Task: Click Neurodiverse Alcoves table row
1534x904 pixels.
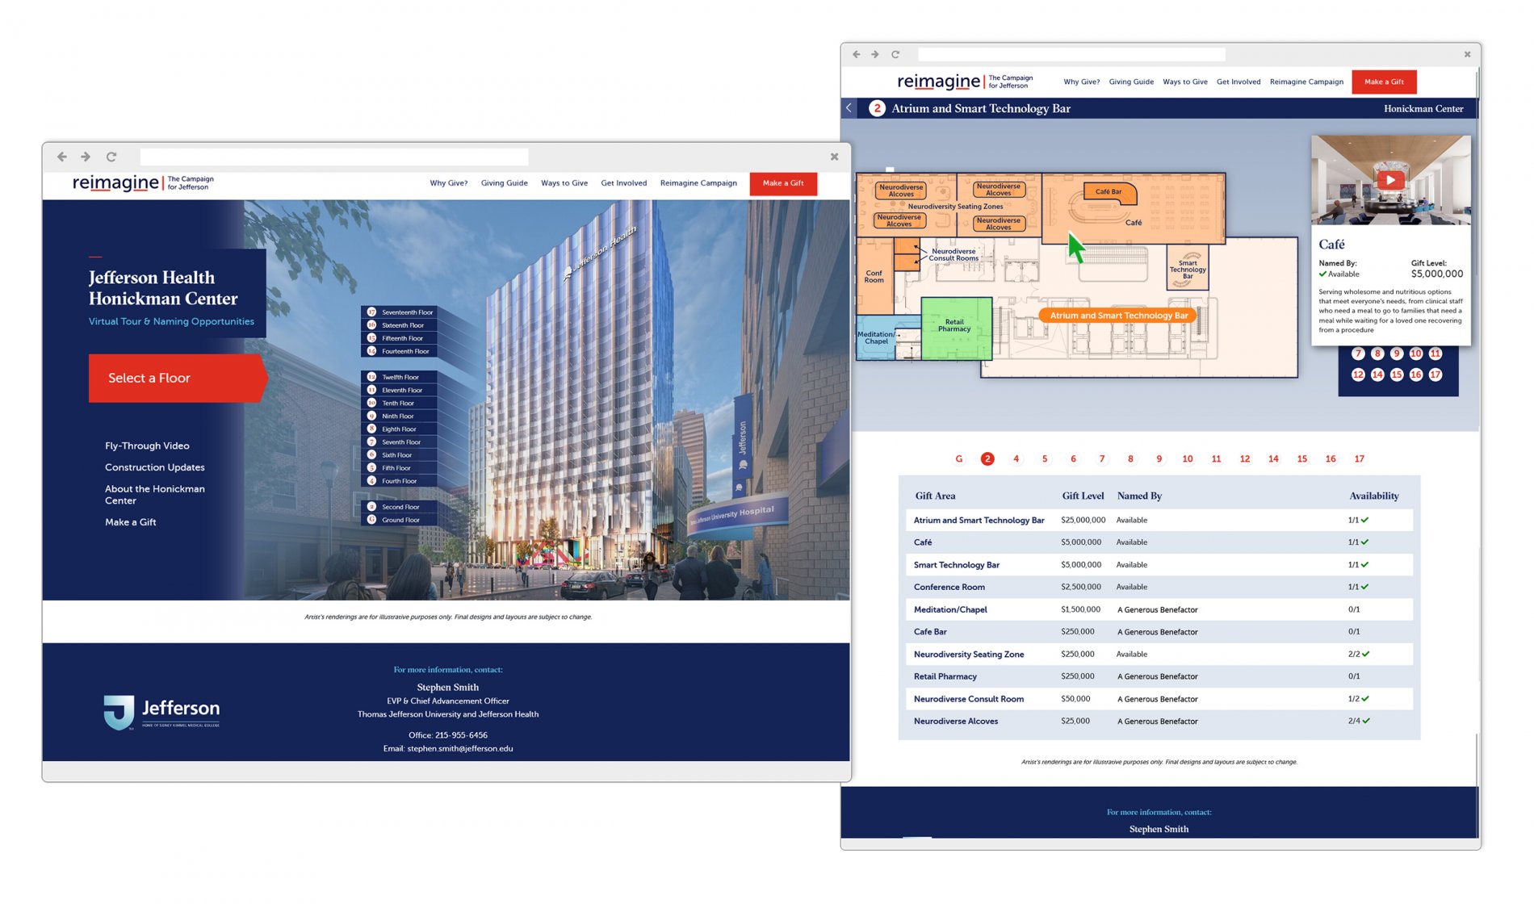Action: 1159,721
